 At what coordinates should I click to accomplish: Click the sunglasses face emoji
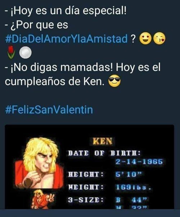pos(114,81)
